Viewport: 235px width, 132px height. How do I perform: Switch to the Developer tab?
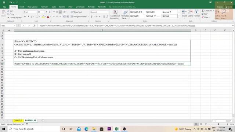(x=80, y=7)
